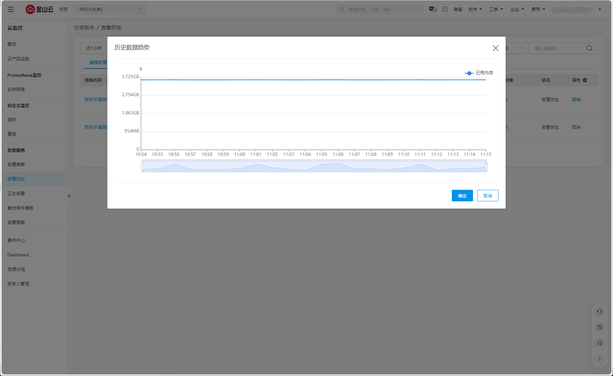The height and width of the screenshot is (376, 613).
Task: Open 实例信息 under Prometheus监控
Action: 16,89
